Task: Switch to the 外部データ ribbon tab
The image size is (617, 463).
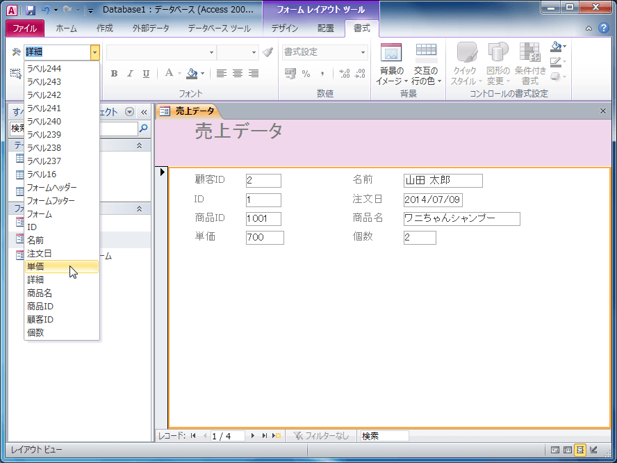Action: (x=151, y=29)
